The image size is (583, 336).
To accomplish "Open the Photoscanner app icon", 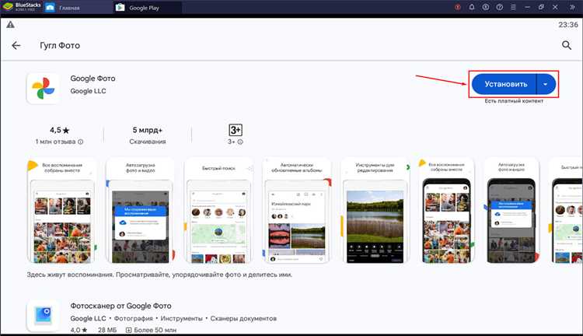I will tap(43, 316).
